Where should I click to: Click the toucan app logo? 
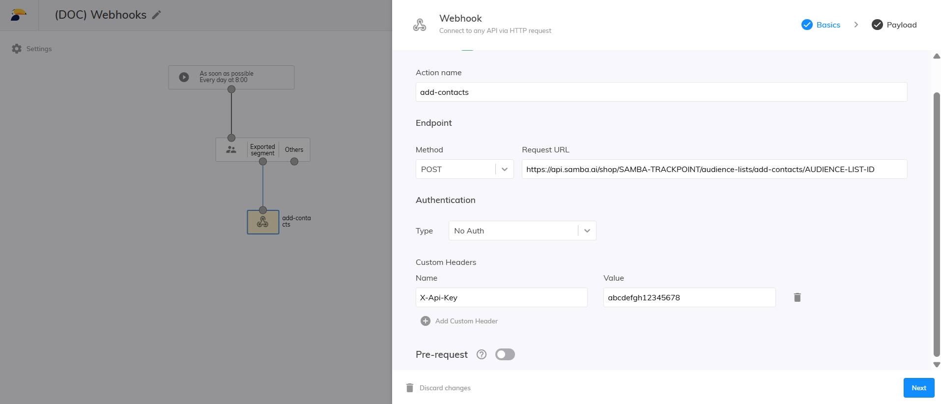pos(18,15)
